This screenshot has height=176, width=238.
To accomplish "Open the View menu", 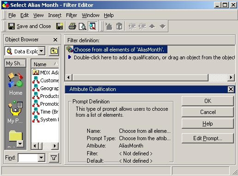I will (x=38, y=15).
